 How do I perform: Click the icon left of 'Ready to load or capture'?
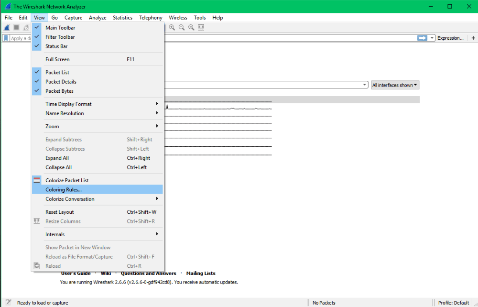coord(9,302)
